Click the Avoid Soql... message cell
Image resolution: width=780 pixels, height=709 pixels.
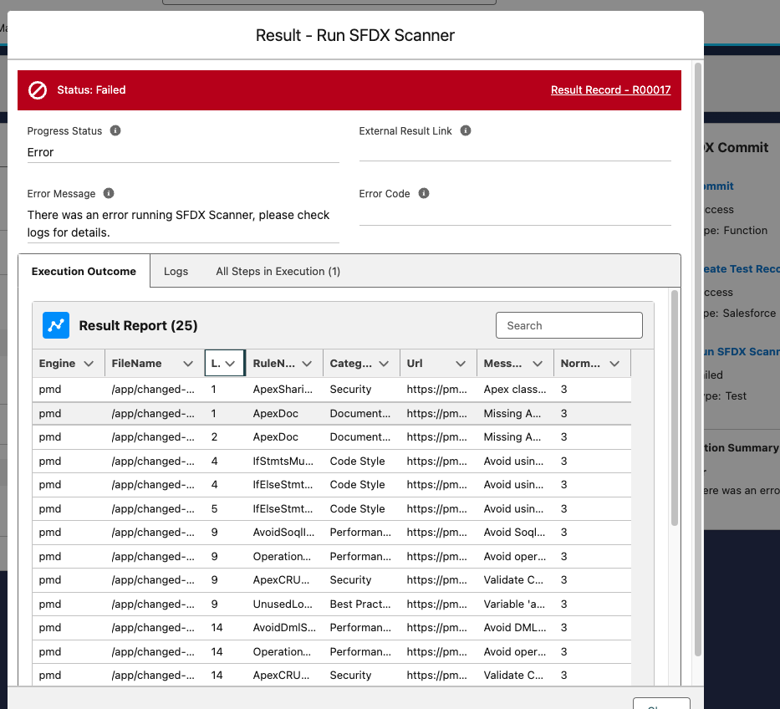pos(514,533)
